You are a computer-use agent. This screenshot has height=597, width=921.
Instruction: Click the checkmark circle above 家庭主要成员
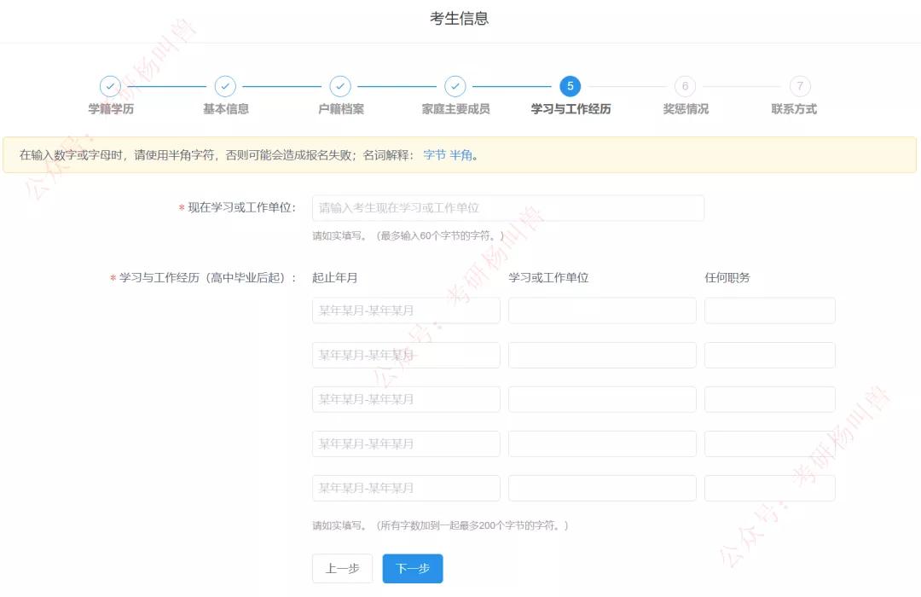click(x=455, y=86)
